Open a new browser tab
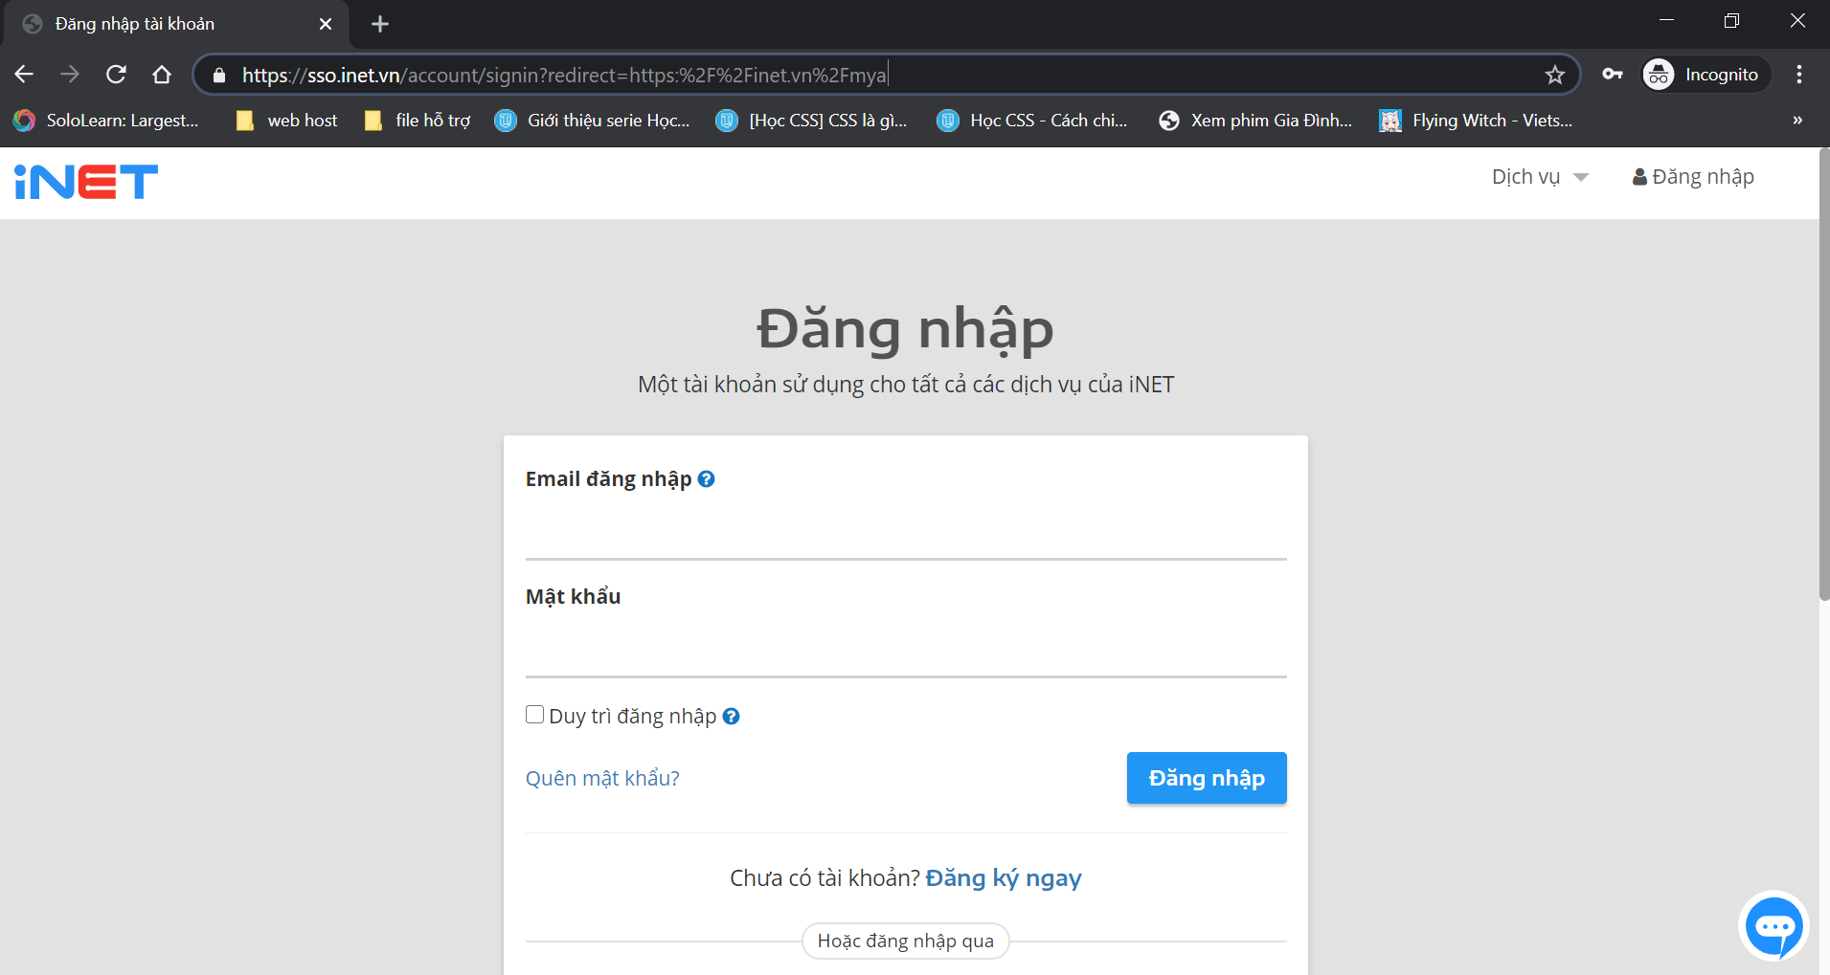1830x975 pixels. pyautogui.click(x=379, y=24)
